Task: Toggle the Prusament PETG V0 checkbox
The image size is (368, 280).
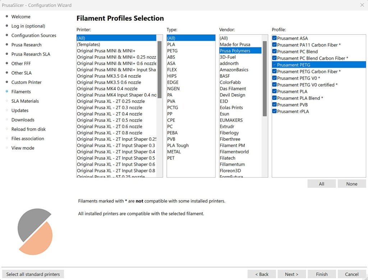Action: coord(274,78)
